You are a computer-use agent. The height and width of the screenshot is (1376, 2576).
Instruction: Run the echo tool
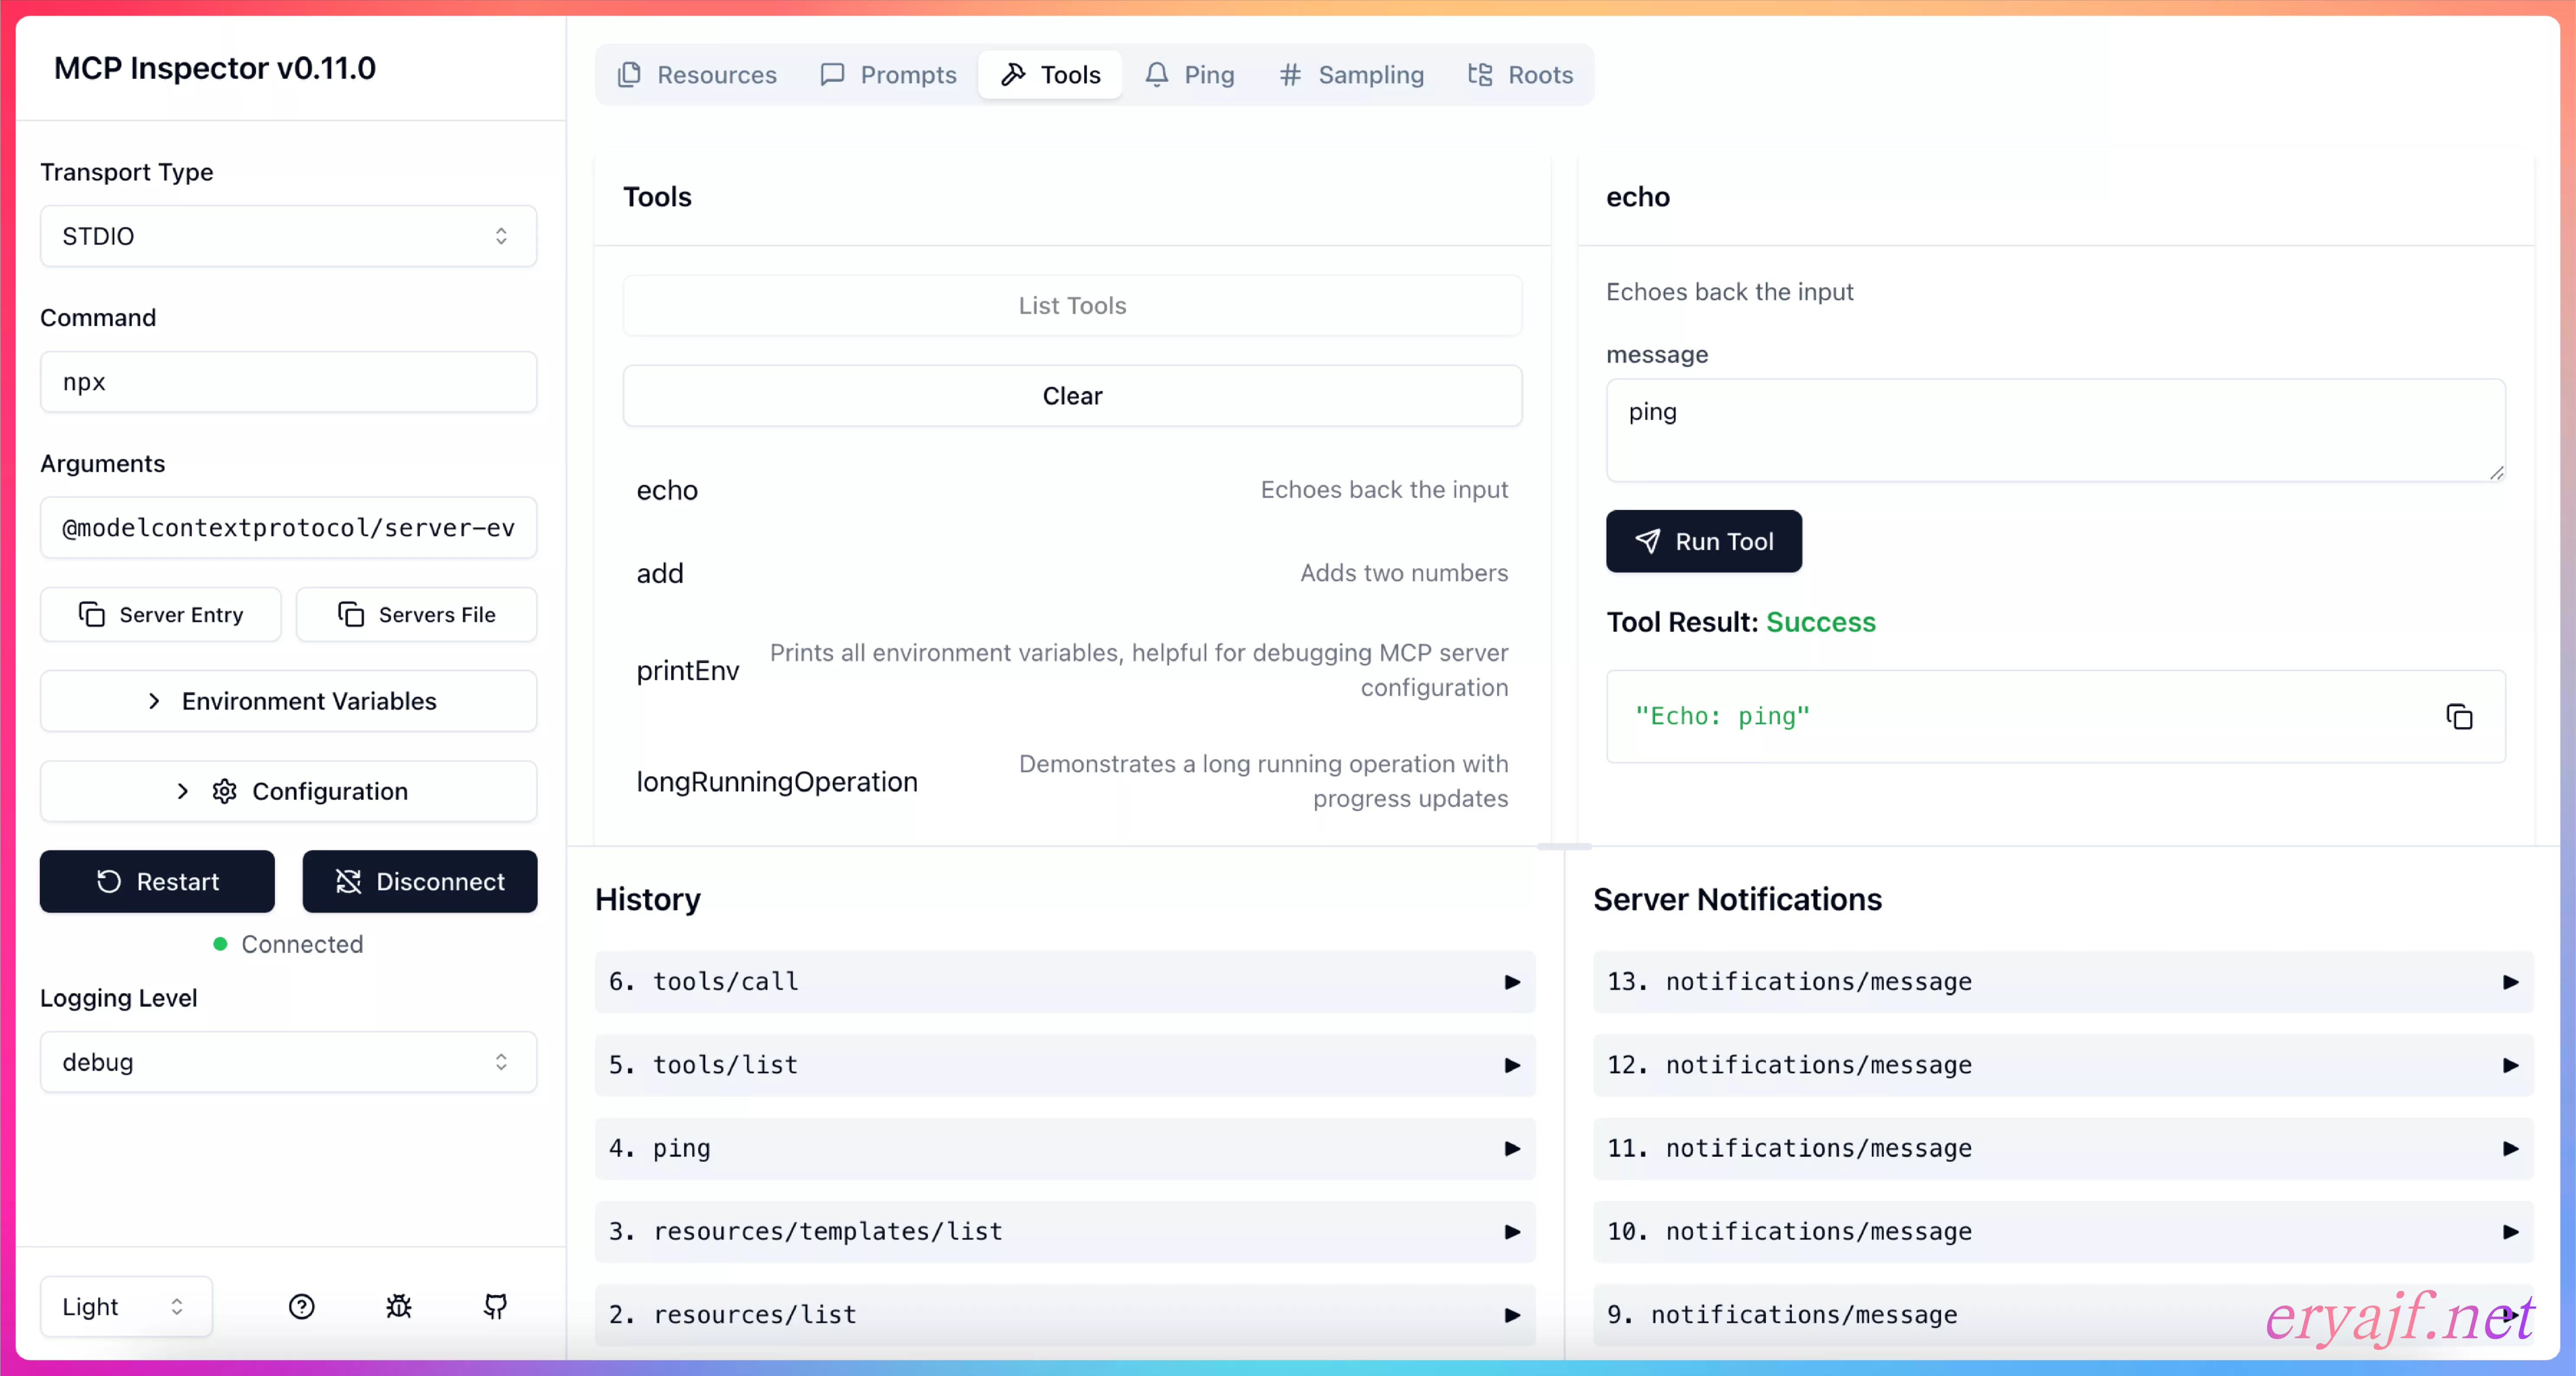[x=1703, y=541]
